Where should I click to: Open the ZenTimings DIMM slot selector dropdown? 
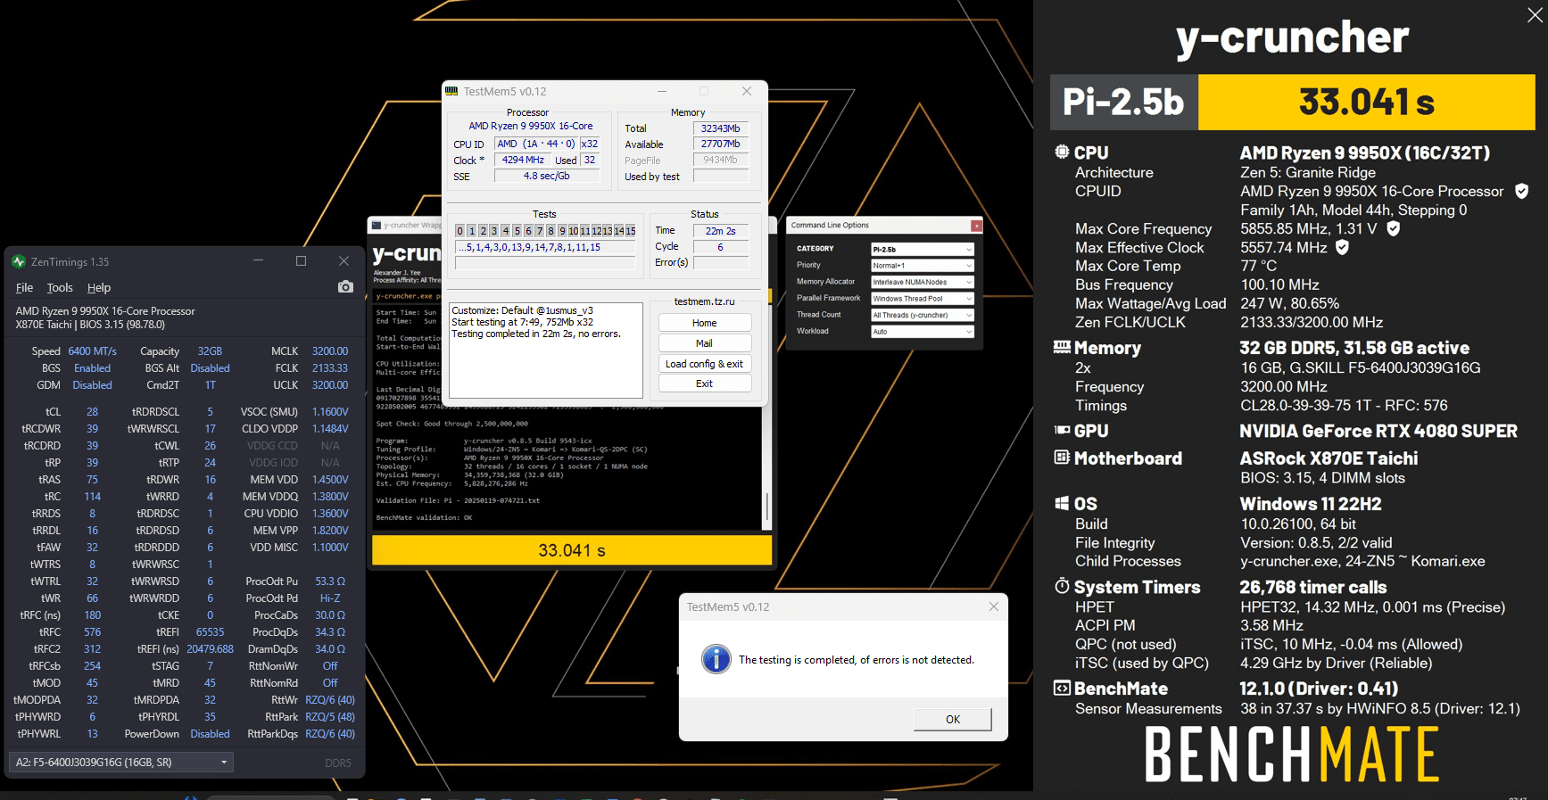(x=121, y=762)
